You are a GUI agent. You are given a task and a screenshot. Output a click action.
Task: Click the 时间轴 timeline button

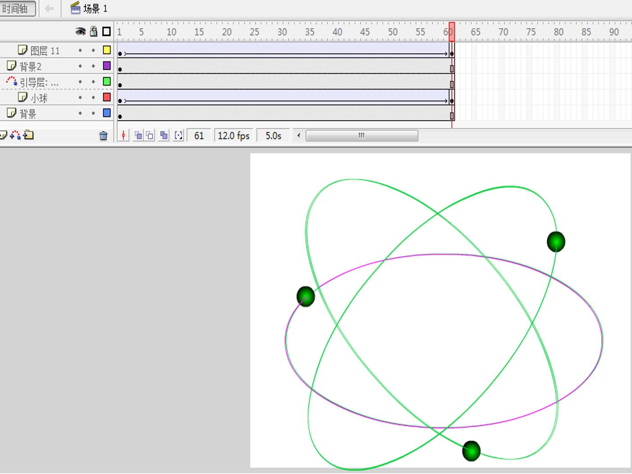(18, 8)
